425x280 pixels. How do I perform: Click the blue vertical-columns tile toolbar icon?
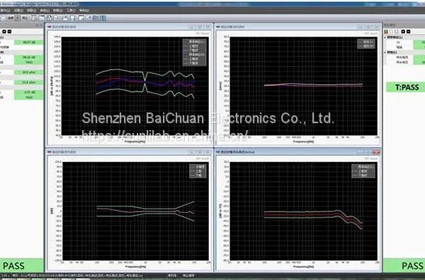(x=103, y=18)
